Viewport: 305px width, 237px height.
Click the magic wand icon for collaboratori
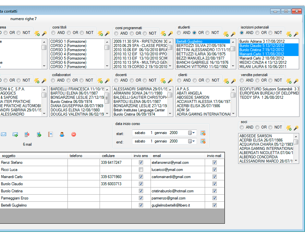[x=107, y=81]
